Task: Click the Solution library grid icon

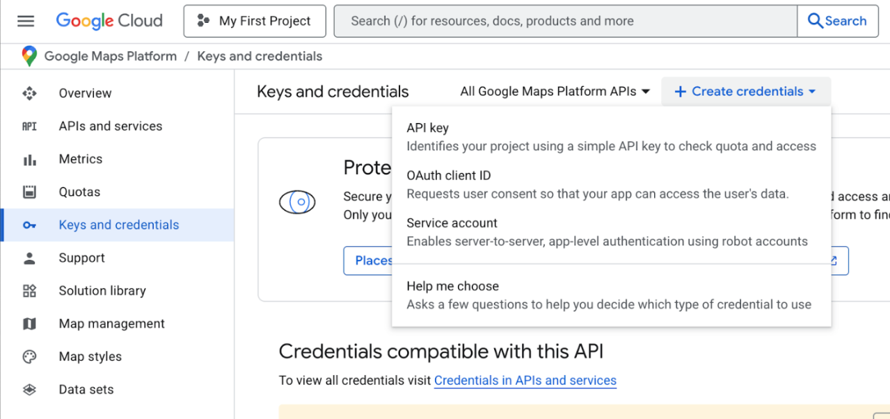Action: coord(29,290)
